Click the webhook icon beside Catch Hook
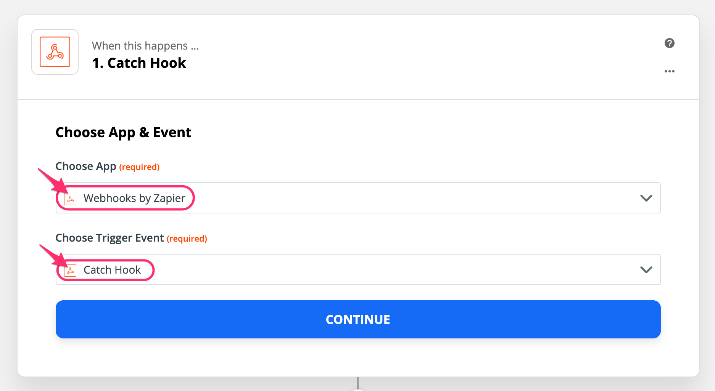This screenshot has width=715, height=391. [70, 270]
